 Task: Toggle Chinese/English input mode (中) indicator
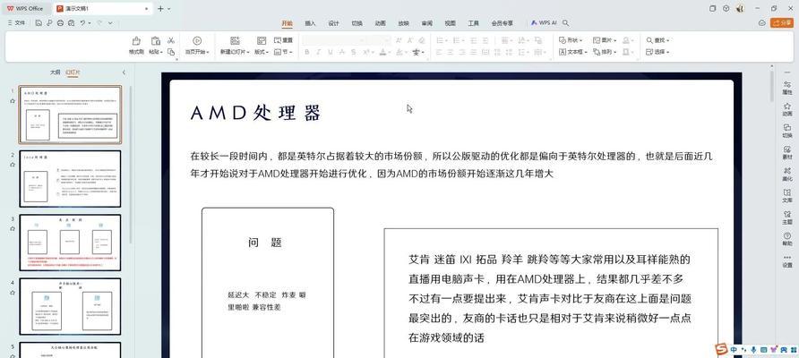(734, 350)
